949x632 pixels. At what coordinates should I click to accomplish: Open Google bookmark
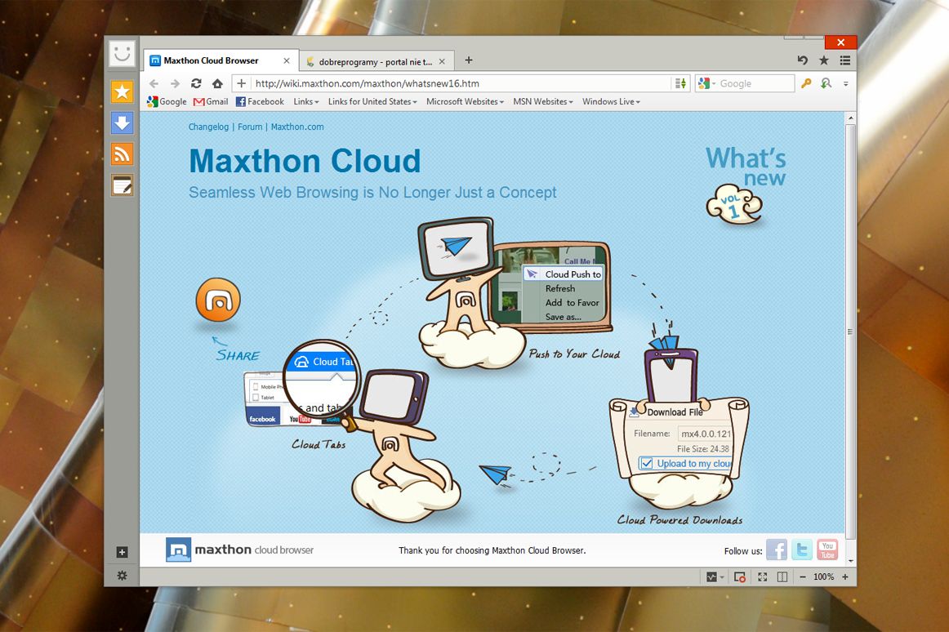click(167, 102)
